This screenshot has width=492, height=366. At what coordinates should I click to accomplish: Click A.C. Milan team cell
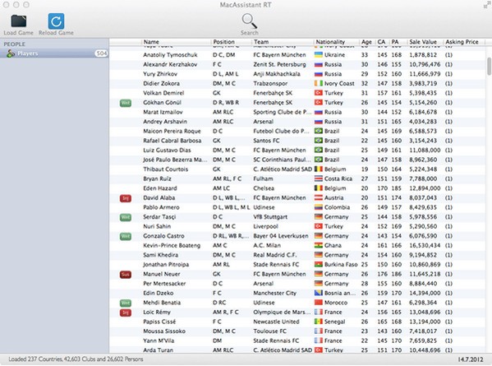267,245
